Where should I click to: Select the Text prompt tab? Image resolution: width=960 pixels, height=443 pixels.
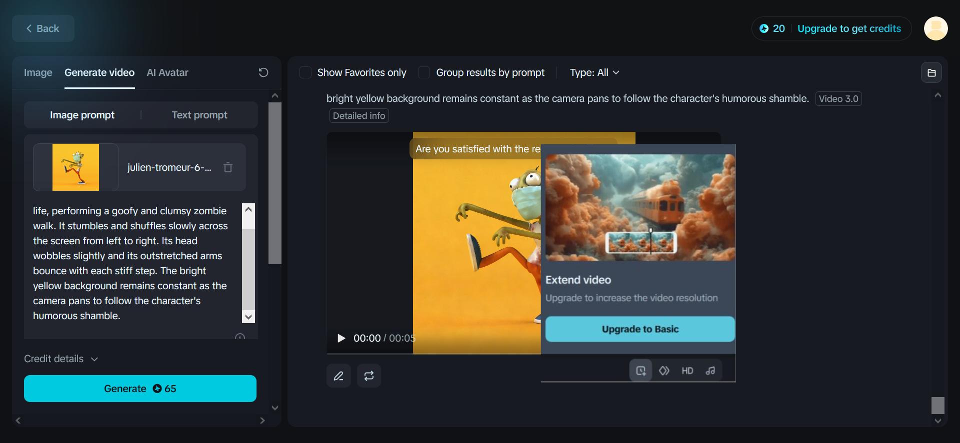pyautogui.click(x=199, y=115)
